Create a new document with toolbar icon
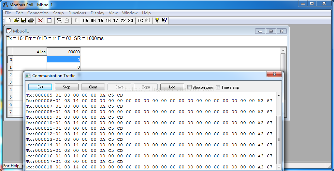The width and height of the screenshot is (334, 171). (x=8, y=20)
